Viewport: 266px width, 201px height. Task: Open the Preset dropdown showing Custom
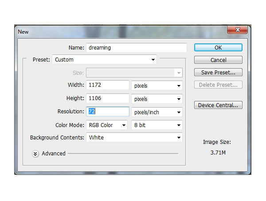(x=104, y=59)
